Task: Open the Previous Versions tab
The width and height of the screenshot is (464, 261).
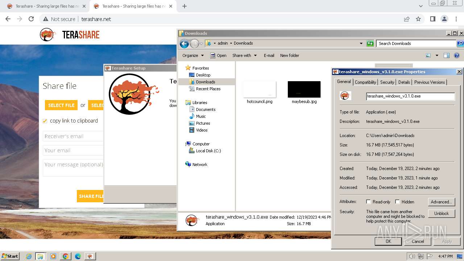Action: point(430,82)
